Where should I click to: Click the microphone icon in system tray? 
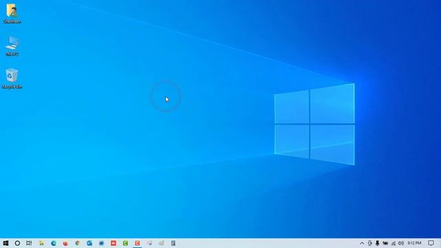coord(378,243)
